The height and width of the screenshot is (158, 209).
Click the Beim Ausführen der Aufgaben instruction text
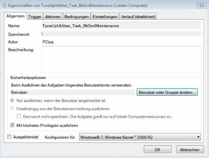[x=71, y=85]
